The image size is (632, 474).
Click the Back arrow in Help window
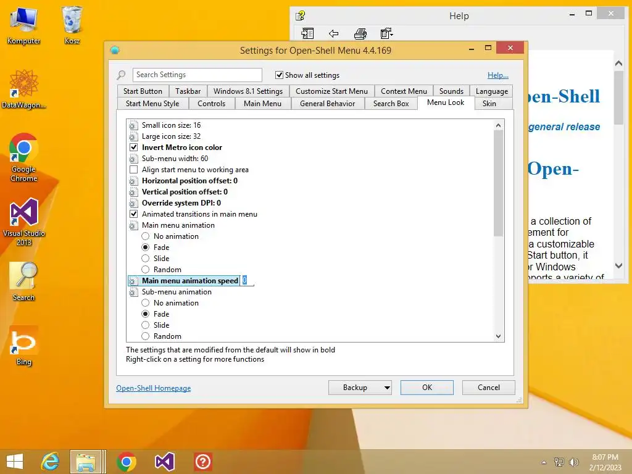[334, 33]
